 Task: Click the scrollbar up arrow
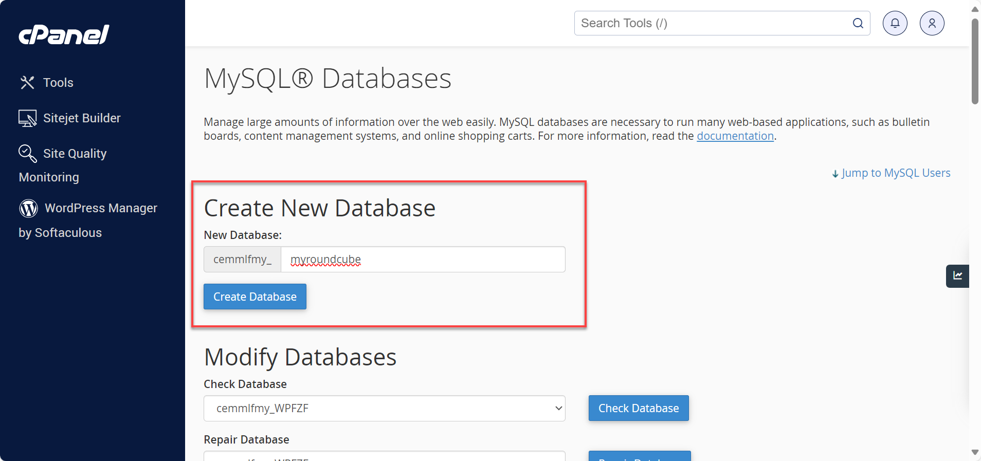975,9
